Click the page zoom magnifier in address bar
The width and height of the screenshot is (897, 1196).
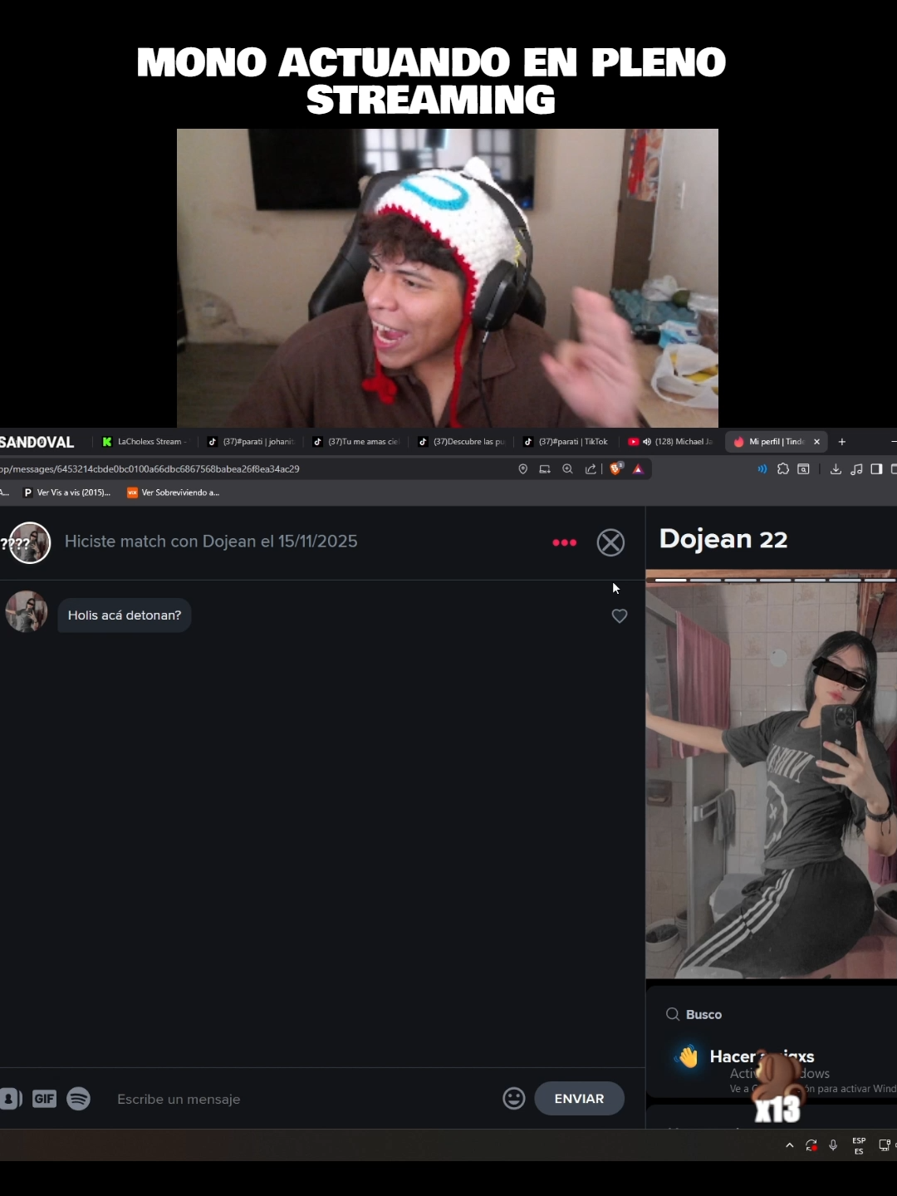pyautogui.click(x=567, y=468)
